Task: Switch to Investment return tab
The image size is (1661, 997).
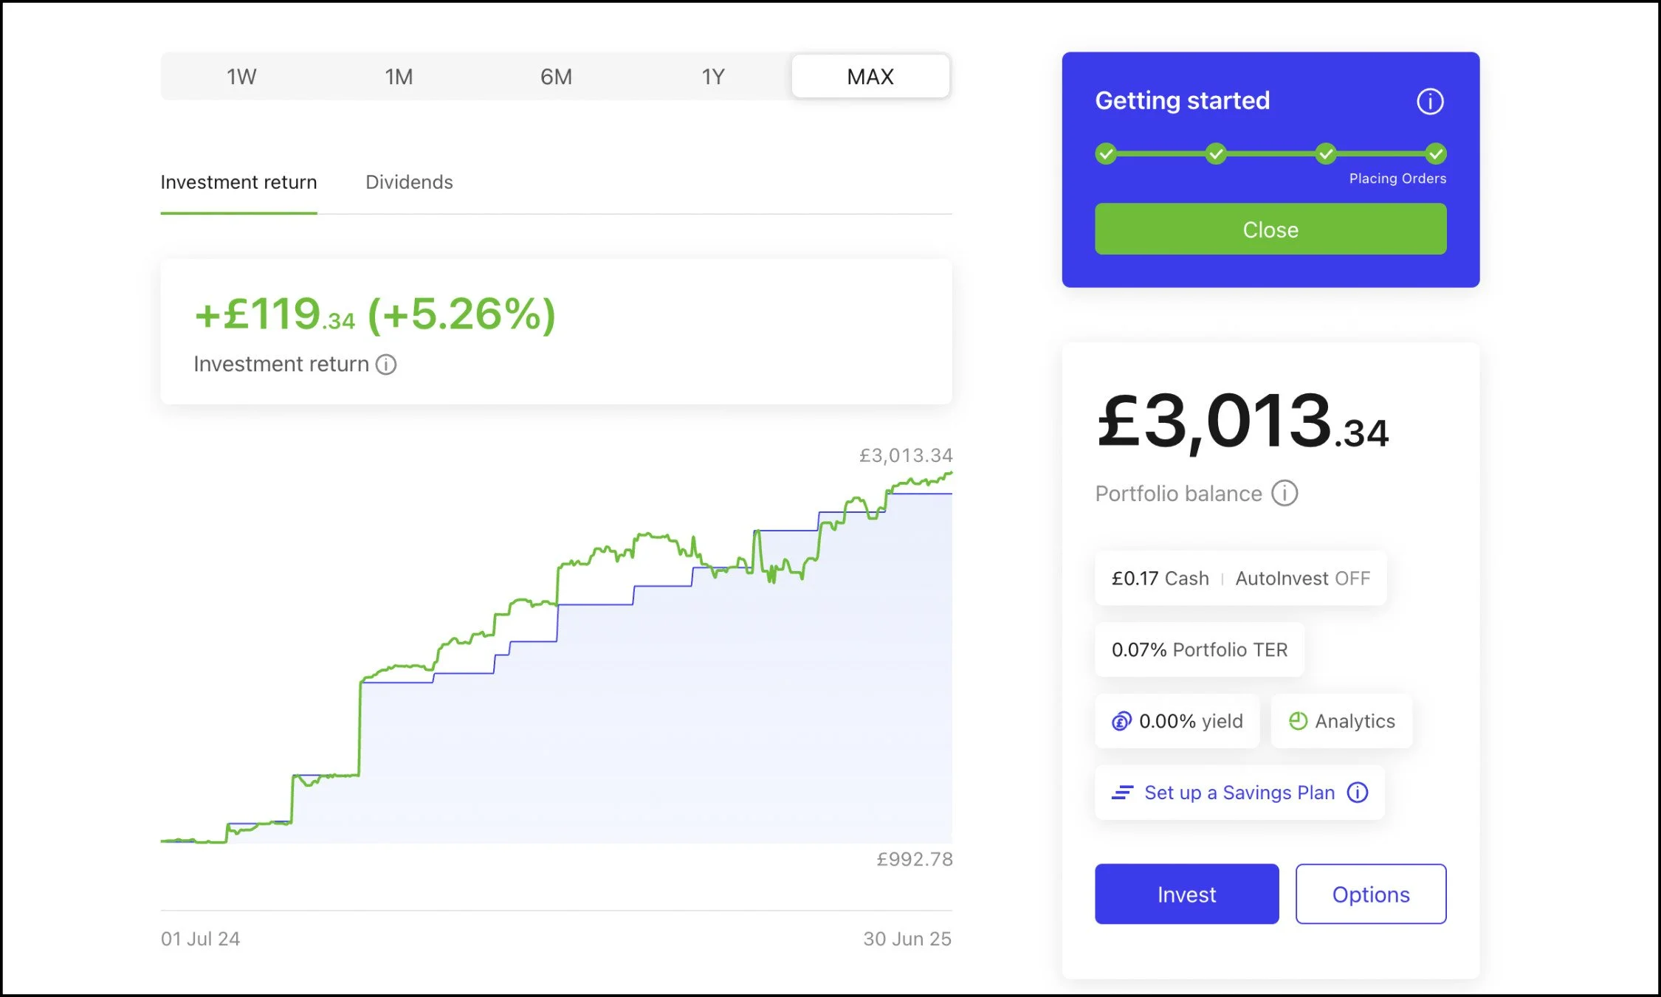Action: [x=238, y=182]
